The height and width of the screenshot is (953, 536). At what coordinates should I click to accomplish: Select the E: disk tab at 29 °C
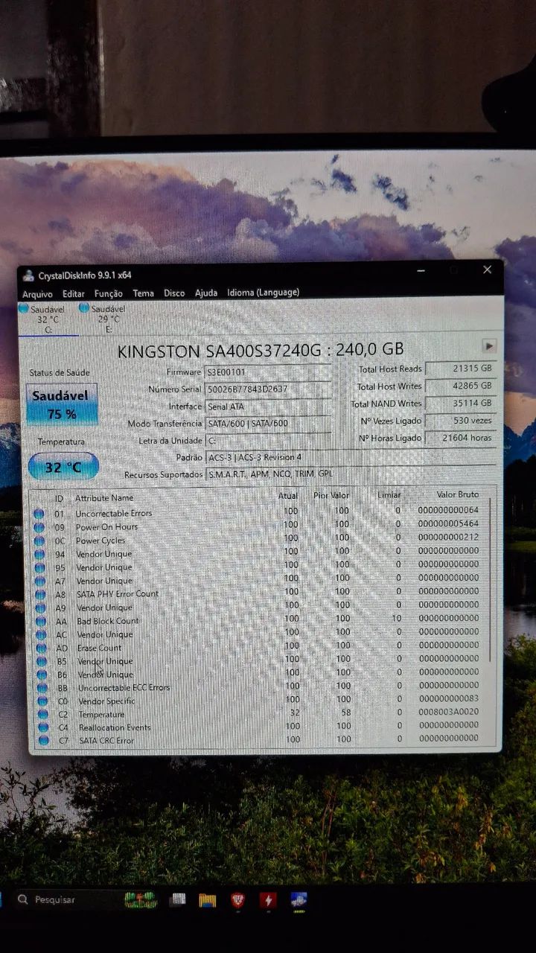(x=109, y=318)
